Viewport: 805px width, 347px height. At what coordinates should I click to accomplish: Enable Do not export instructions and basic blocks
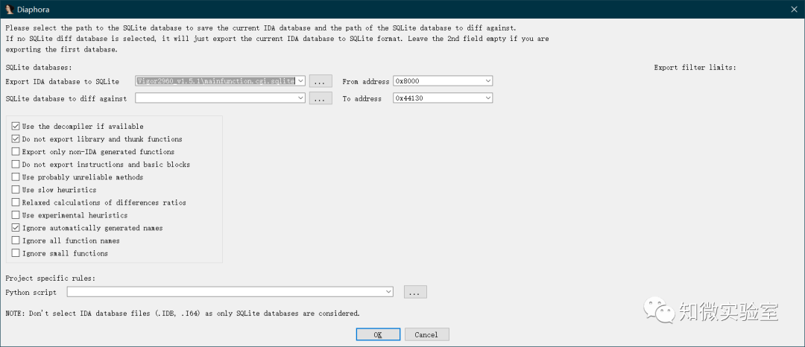[x=16, y=165]
